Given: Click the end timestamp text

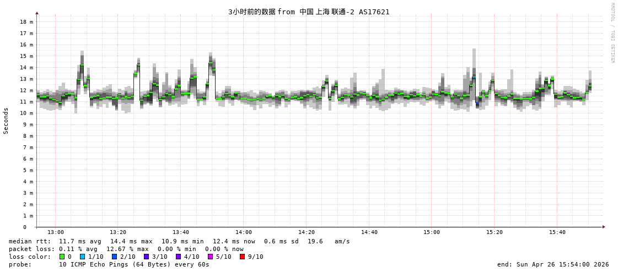Looking at the screenshot, I should point(552,264).
